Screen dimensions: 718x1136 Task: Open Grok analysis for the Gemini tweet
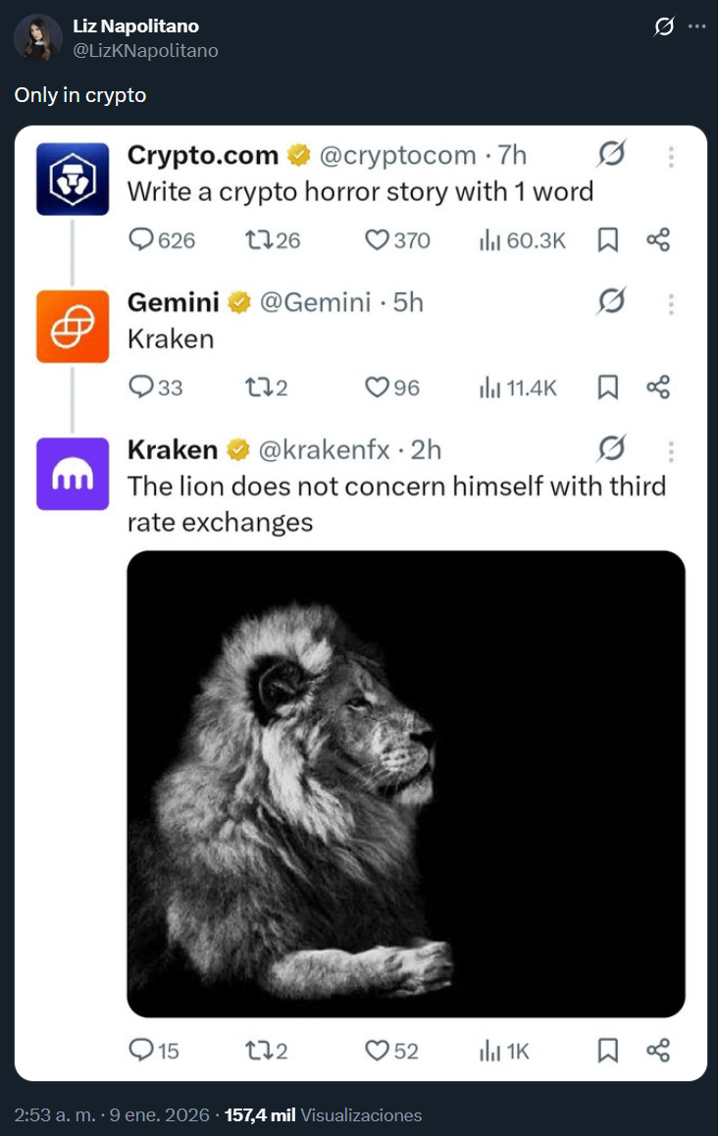click(x=611, y=302)
